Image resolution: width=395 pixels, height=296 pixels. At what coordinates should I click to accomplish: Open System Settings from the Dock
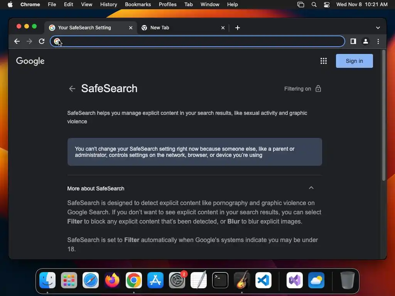pos(177,280)
